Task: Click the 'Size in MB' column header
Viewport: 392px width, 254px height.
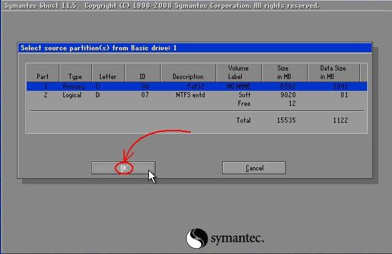Action: [x=284, y=72]
